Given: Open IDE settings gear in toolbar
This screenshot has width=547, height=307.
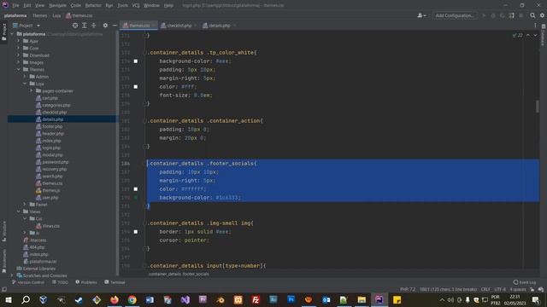Looking at the screenshot, I should pos(542,15).
